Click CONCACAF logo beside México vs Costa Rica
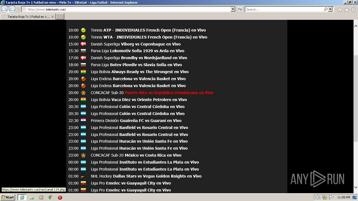The height and width of the screenshot is (201, 358). pyautogui.click(x=83, y=155)
